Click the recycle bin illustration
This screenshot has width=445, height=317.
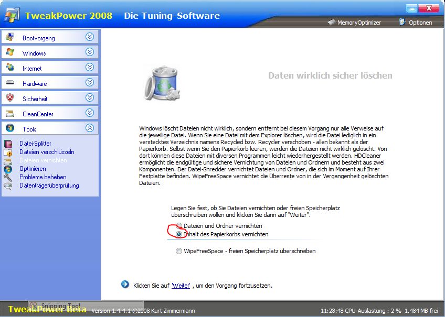[x=162, y=83]
